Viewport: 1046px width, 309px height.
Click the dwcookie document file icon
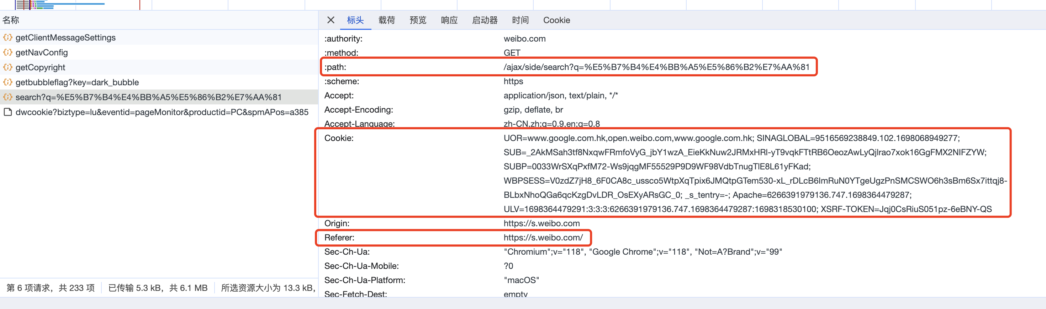[8, 112]
